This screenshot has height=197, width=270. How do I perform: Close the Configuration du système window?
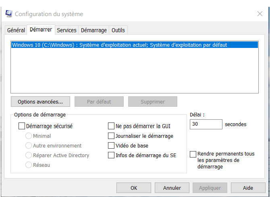[x=260, y=14]
